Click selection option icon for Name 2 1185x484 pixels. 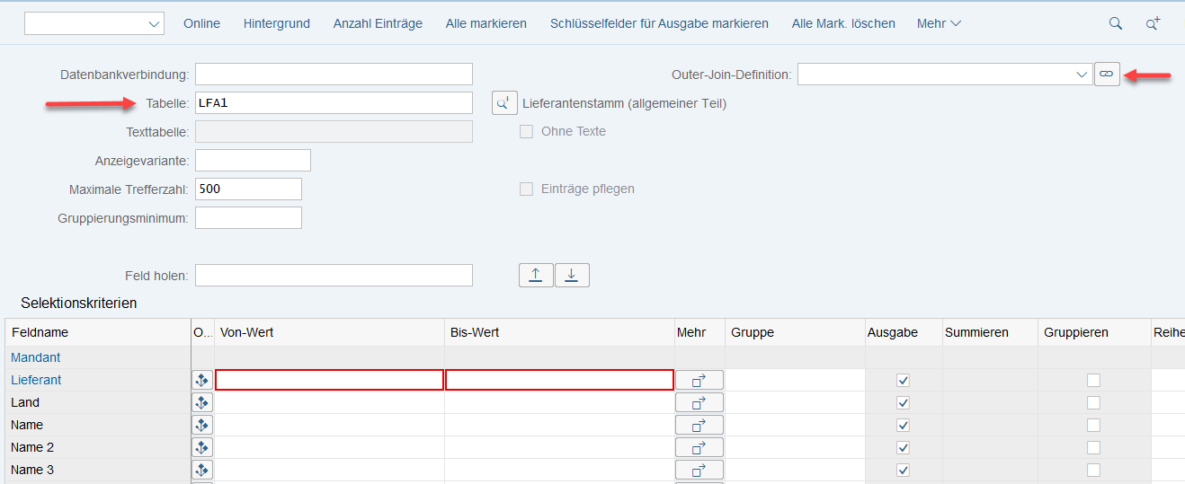coord(202,447)
